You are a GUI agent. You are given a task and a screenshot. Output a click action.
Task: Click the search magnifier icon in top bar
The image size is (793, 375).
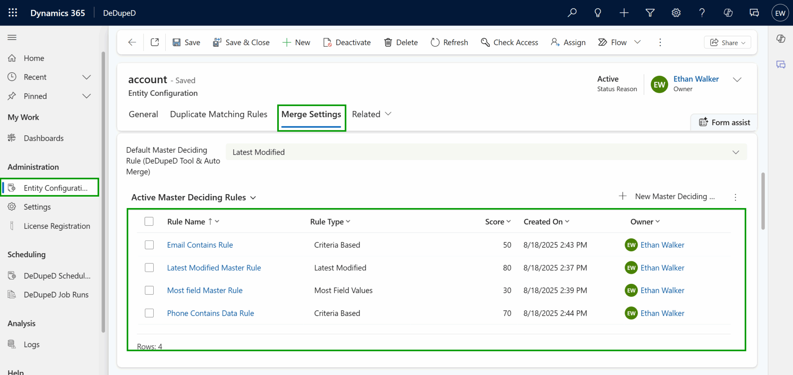click(572, 12)
